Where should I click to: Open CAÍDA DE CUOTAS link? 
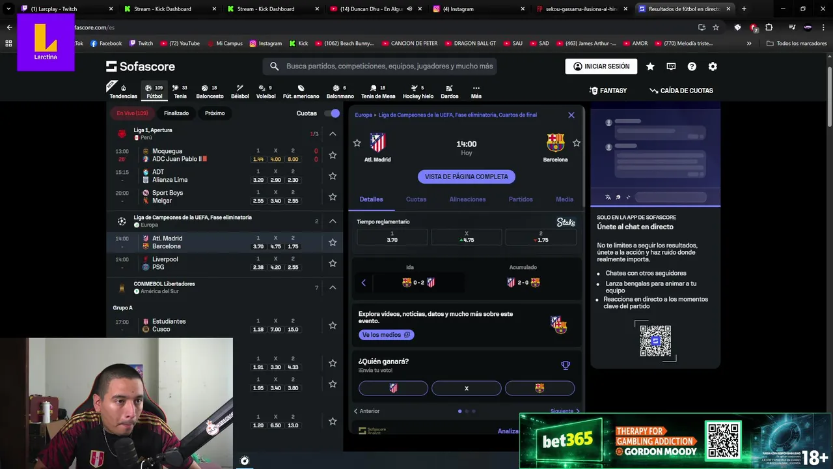click(x=681, y=91)
